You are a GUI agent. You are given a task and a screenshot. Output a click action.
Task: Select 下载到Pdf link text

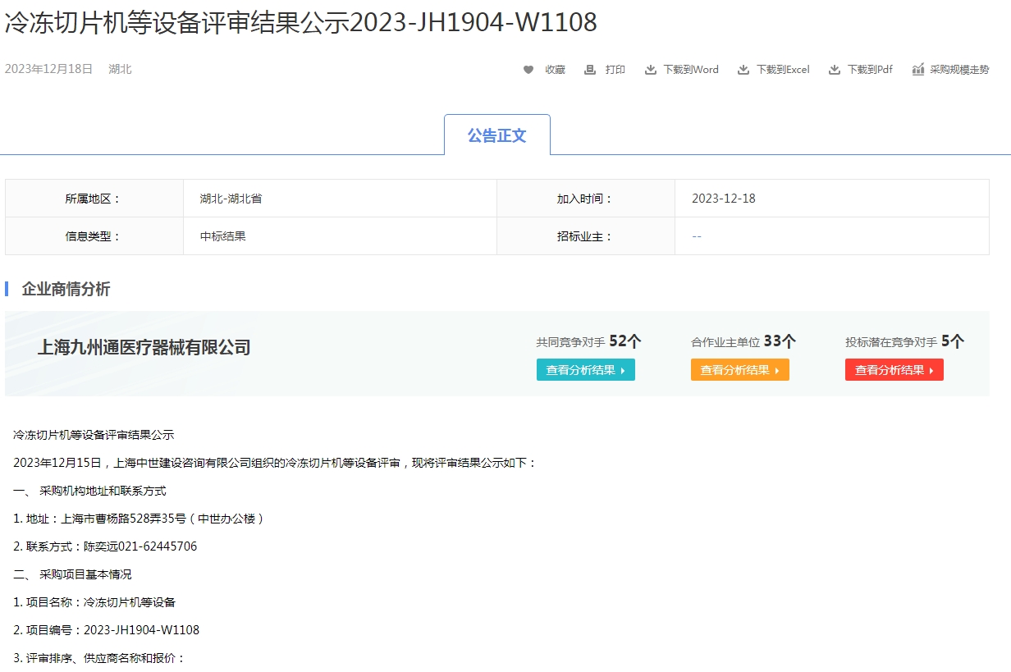click(870, 70)
